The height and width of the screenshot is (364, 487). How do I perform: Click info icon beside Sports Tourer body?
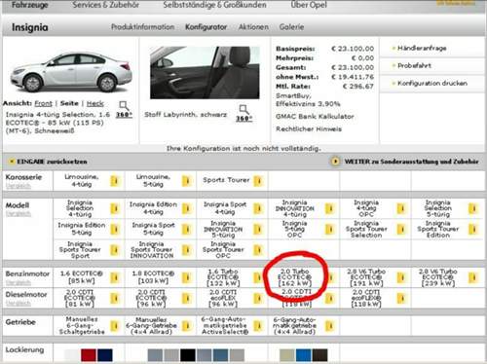258,181
